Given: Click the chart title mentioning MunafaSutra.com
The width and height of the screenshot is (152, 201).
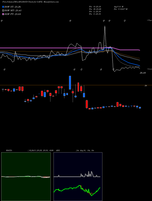Looking at the screenshot, I should click(31, 2).
